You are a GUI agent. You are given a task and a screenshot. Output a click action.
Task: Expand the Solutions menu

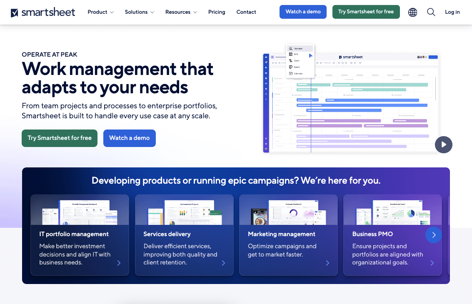(x=140, y=12)
